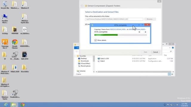Expand More details in the copy dialog
The width and height of the screenshot is (191, 107).
pyautogui.click(x=100, y=40)
